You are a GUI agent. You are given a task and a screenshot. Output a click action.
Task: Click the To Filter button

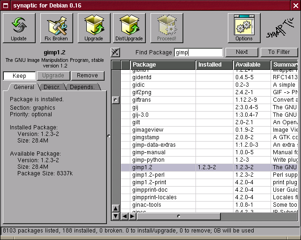[x=278, y=52]
